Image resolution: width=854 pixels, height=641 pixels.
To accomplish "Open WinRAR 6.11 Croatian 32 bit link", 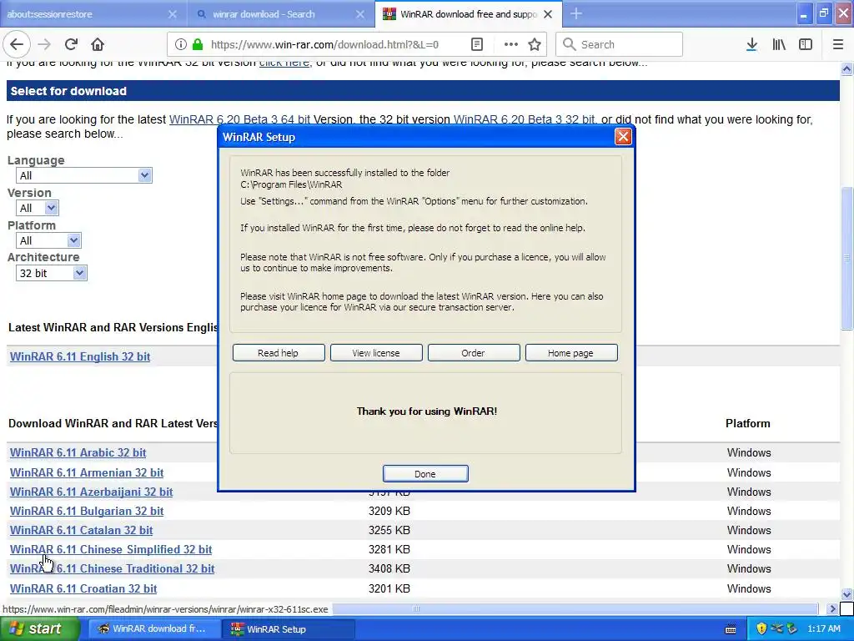I will pyautogui.click(x=83, y=588).
